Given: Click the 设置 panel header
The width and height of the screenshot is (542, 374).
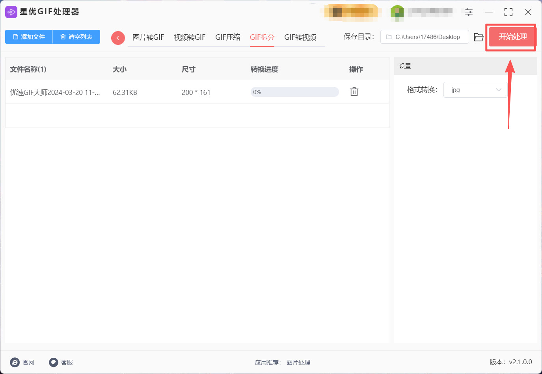Looking at the screenshot, I should (466, 66).
